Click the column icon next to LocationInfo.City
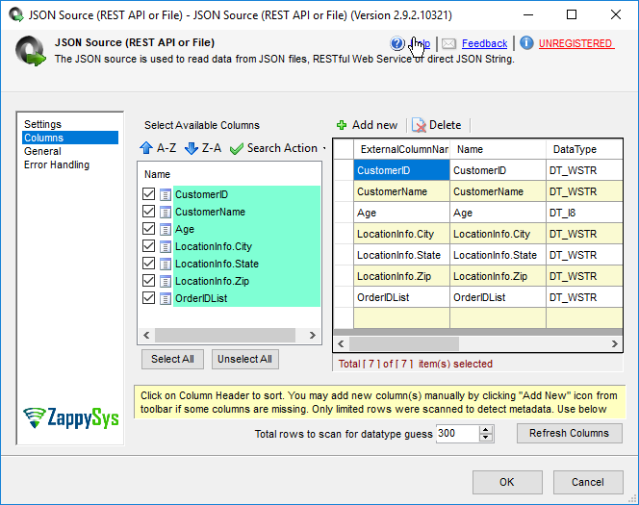This screenshot has height=505, width=639. (166, 246)
